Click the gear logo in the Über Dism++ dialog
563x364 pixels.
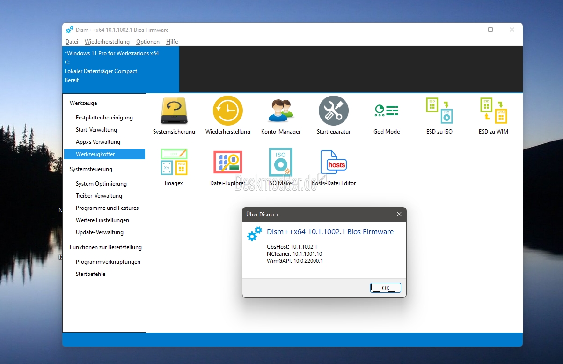click(x=255, y=234)
